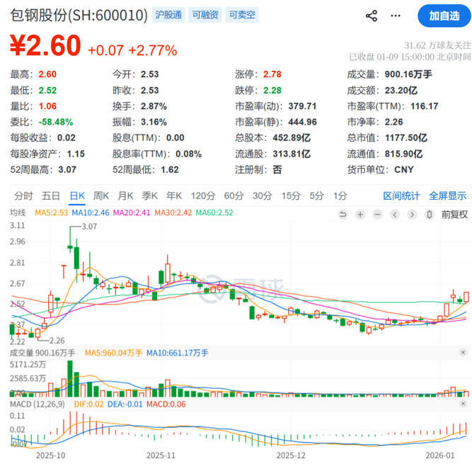Open 区间统计 link
Viewport: 472px width, 464px height.
[x=401, y=196]
